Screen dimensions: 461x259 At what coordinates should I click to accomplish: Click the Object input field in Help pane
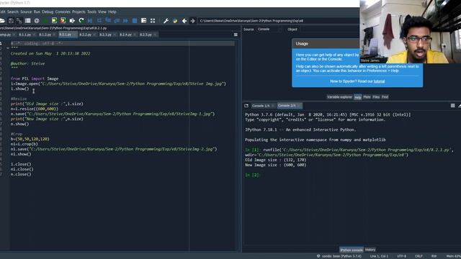[329, 29]
